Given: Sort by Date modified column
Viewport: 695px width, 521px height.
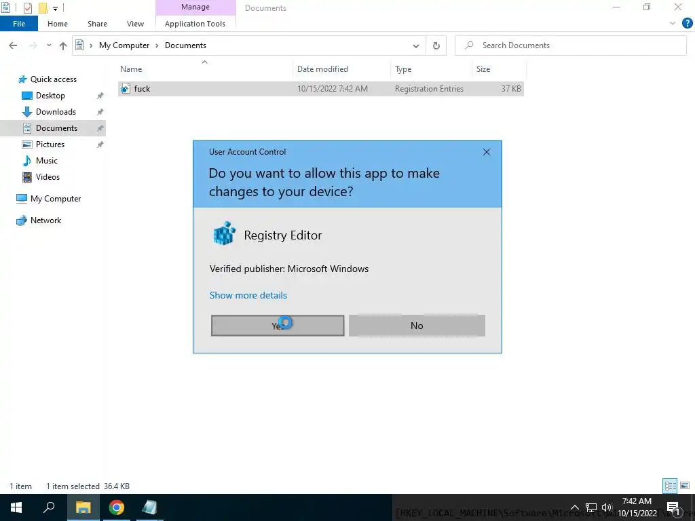Looking at the screenshot, I should click(x=322, y=69).
